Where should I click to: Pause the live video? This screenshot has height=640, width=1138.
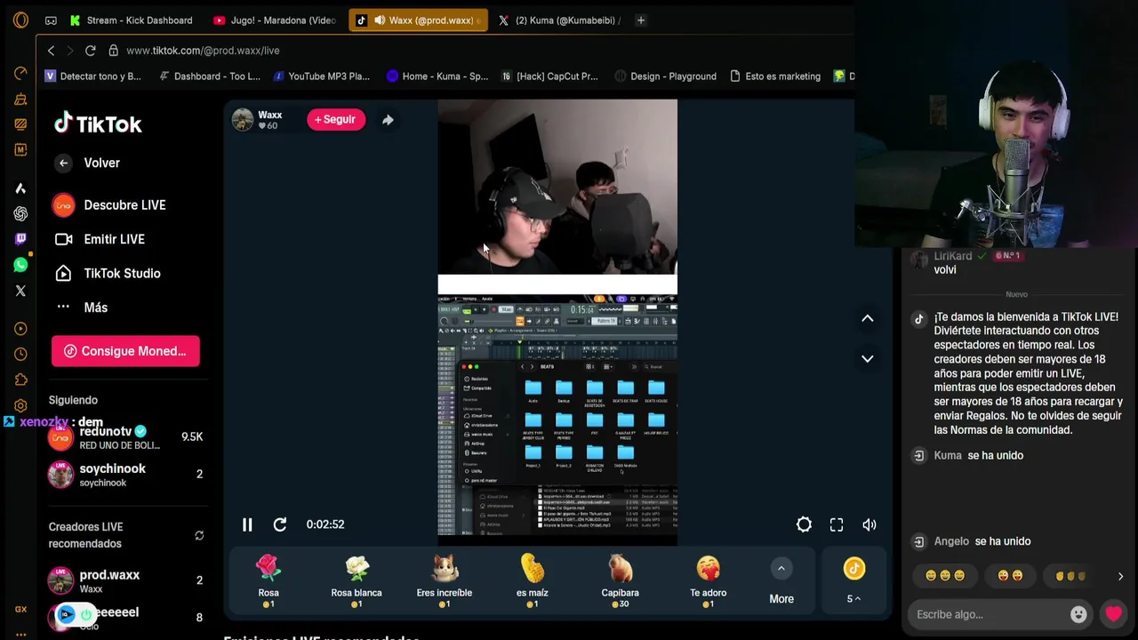pos(247,524)
